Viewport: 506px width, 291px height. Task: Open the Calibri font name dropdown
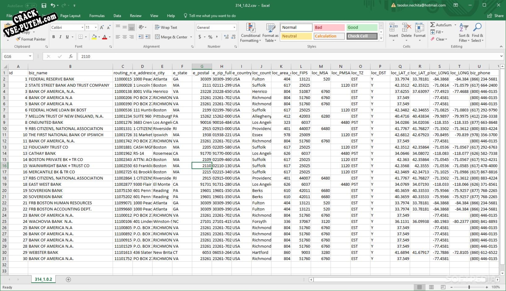click(x=82, y=27)
